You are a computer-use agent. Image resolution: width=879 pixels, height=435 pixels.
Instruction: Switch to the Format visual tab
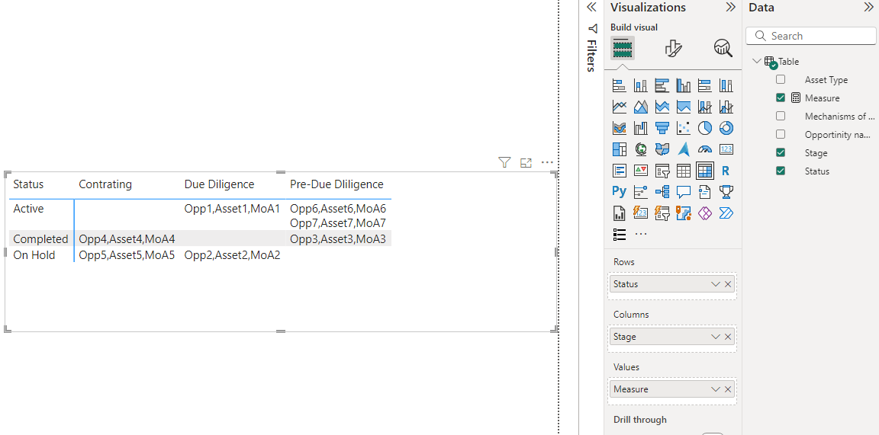point(673,48)
